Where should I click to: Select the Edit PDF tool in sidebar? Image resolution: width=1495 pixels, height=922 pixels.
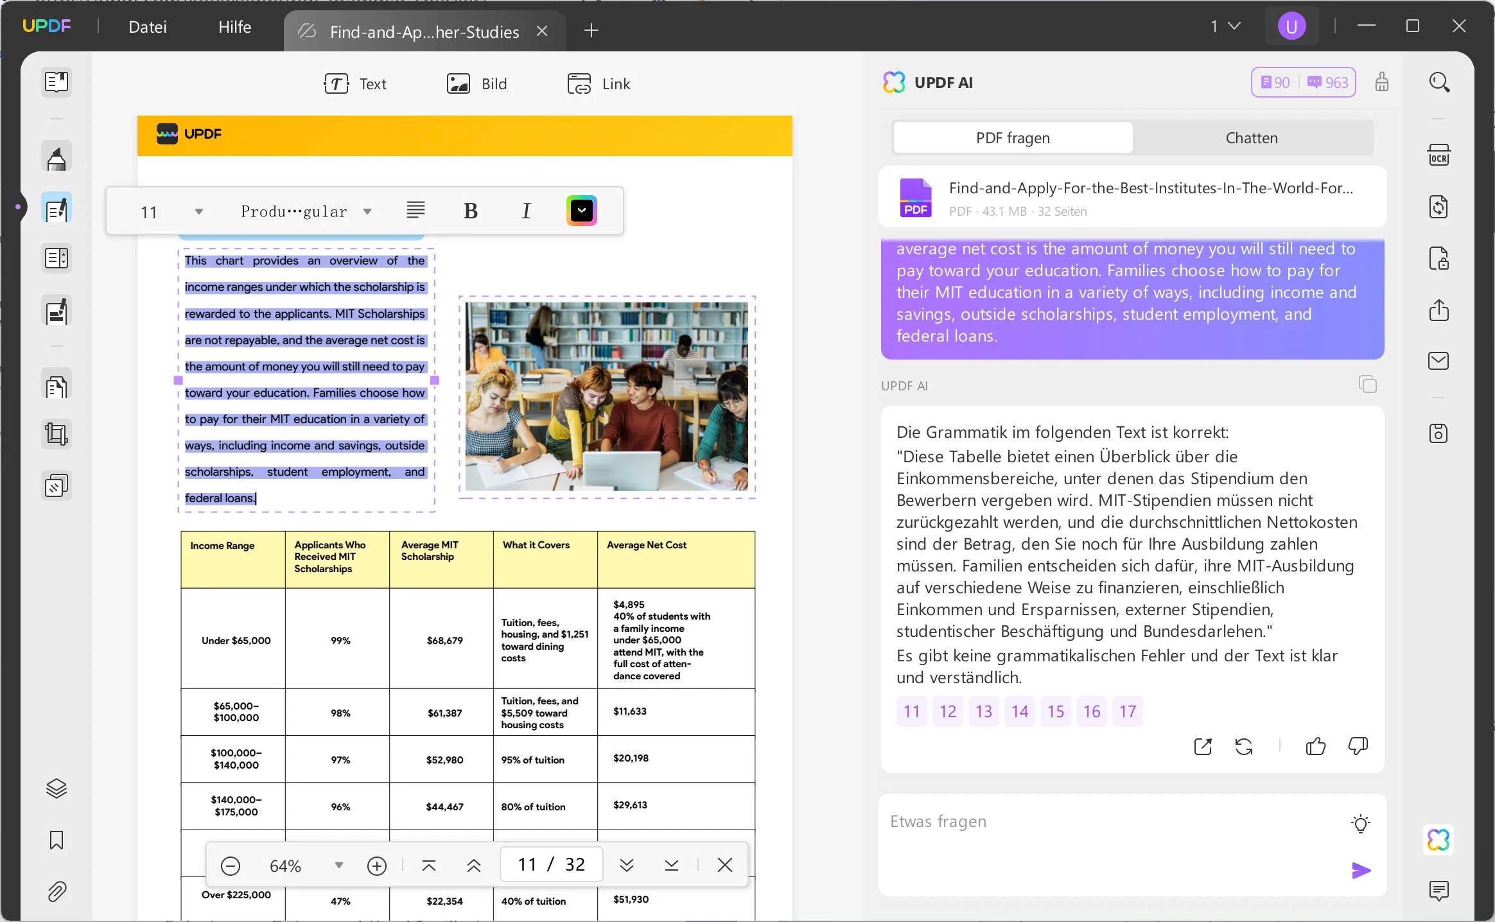pos(57,208)
